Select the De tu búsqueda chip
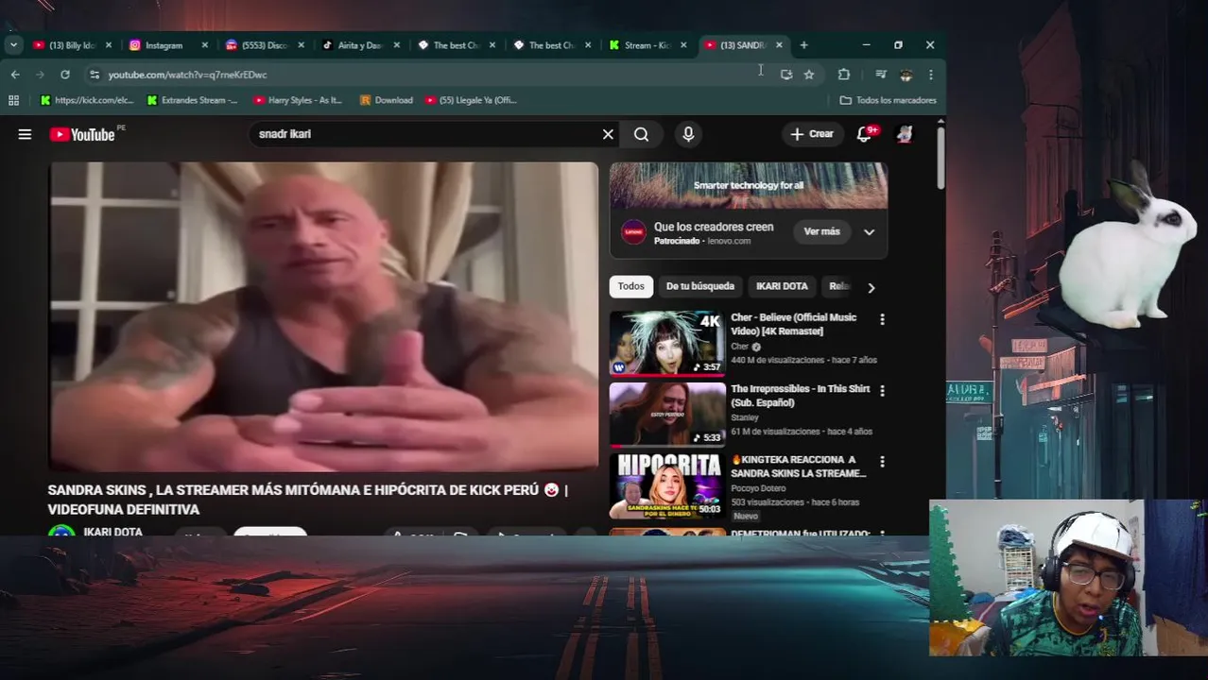The width and height of the screenshot is (1208, 680). [x=699, y=286]
